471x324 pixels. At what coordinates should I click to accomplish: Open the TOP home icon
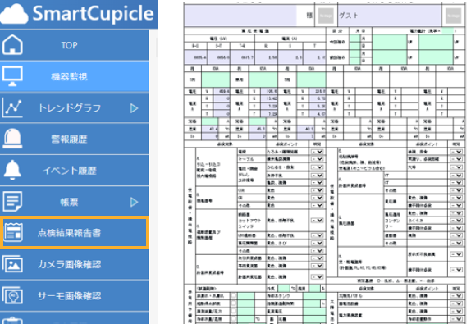(x=12, y=45)
